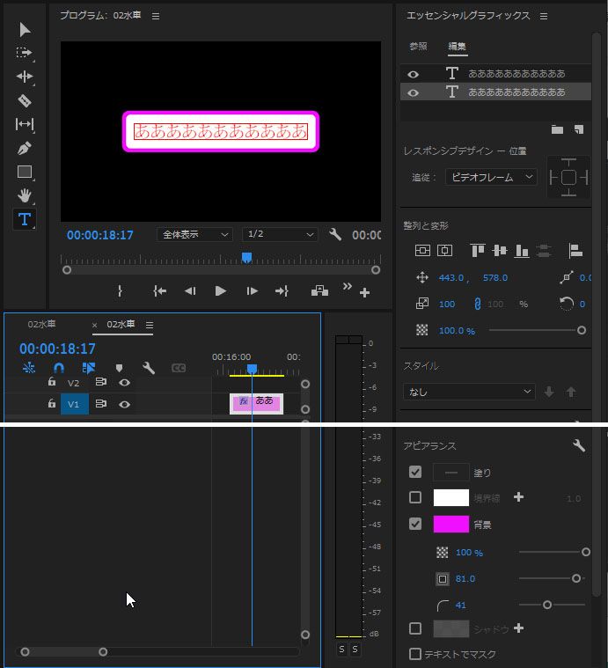Open the 全体表示 zoom level dropdown
This screenshot has height=668, width=608.
pyautogui.click(x=195, y=234)
